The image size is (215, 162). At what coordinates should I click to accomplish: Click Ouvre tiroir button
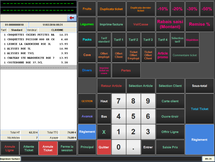pos(170,117)
